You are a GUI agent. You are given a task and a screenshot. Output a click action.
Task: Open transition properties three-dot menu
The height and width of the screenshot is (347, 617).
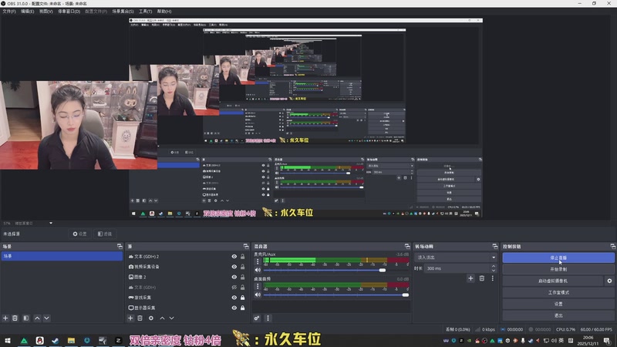click(x=492, y=278)
